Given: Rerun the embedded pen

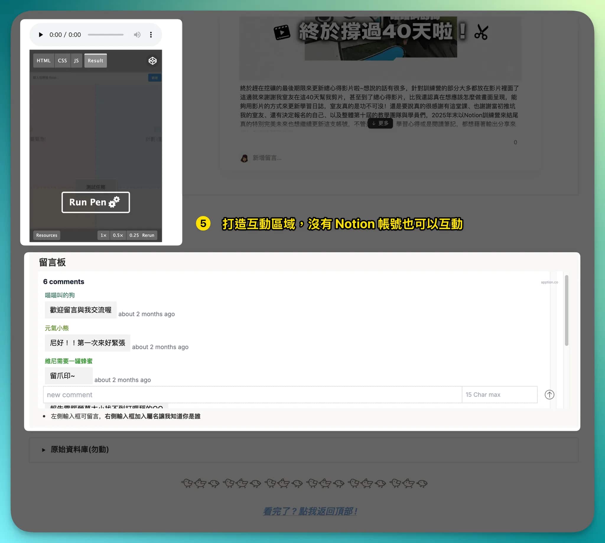Looking at the screenshot, I should pyautogui.click(x=148, y=235).
